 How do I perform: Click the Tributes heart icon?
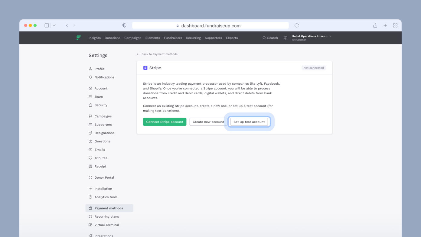pyautogui.click(x=90, y=158)
